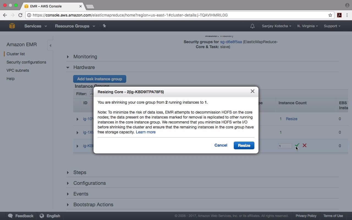Follow the Learn more link
Viewport: 352px width, 220px height.
coord(146,132)
